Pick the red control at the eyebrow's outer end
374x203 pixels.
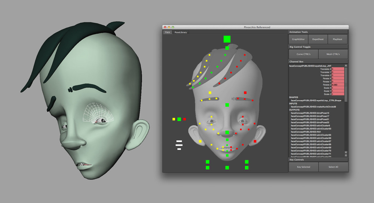252,100
